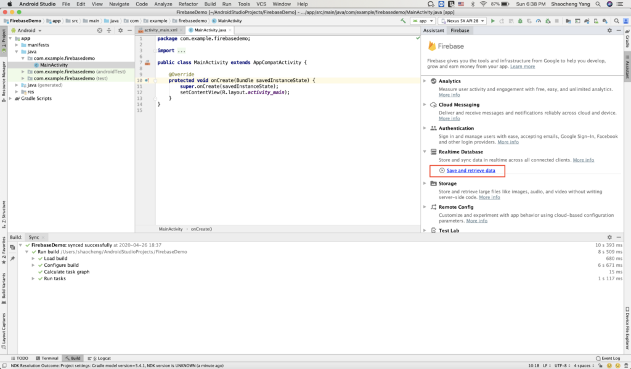
Task: Click the Sync Project with Gradle elephant icon
Action: (587, 21)
